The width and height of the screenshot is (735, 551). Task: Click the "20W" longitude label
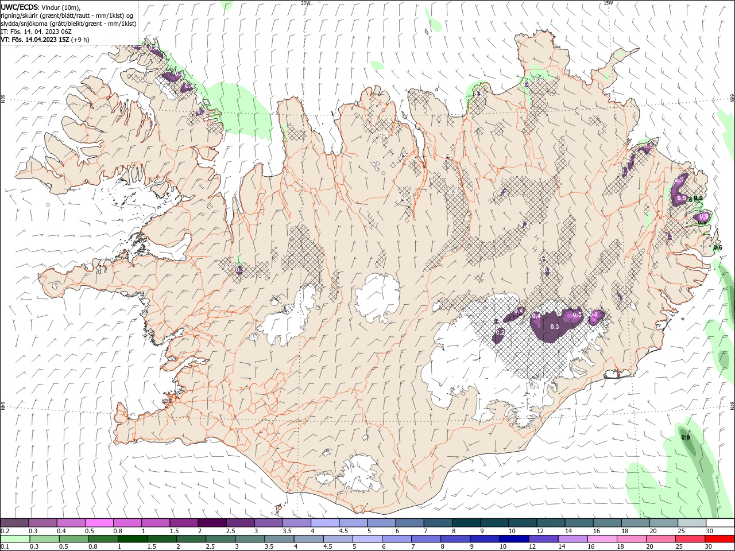[305, 3]
